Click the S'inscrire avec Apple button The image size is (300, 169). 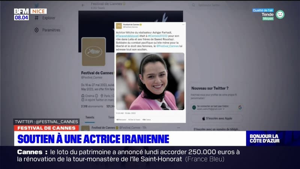[217, 118]
